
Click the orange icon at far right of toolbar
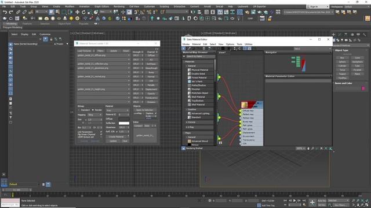pyautogui.click(x=368, y=18)
